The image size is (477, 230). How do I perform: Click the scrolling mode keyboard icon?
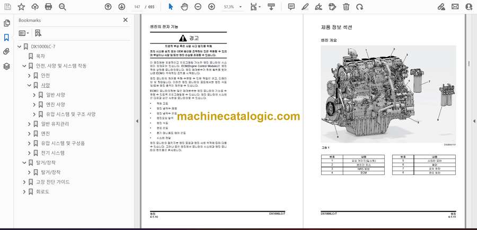click(271, 7)
